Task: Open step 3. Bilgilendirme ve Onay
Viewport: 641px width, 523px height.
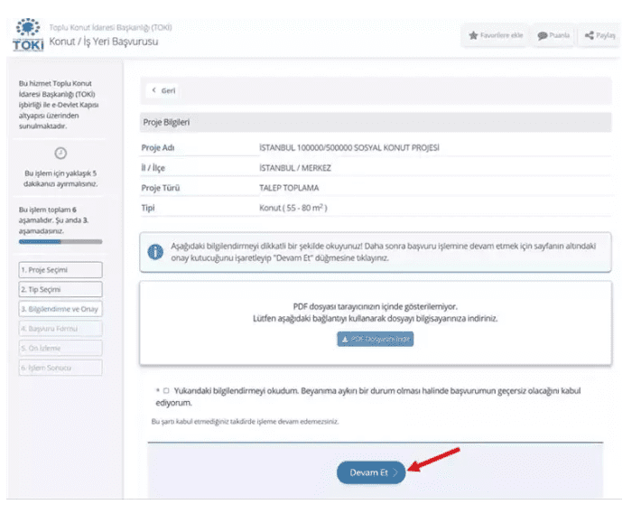Action: point(60,309)
